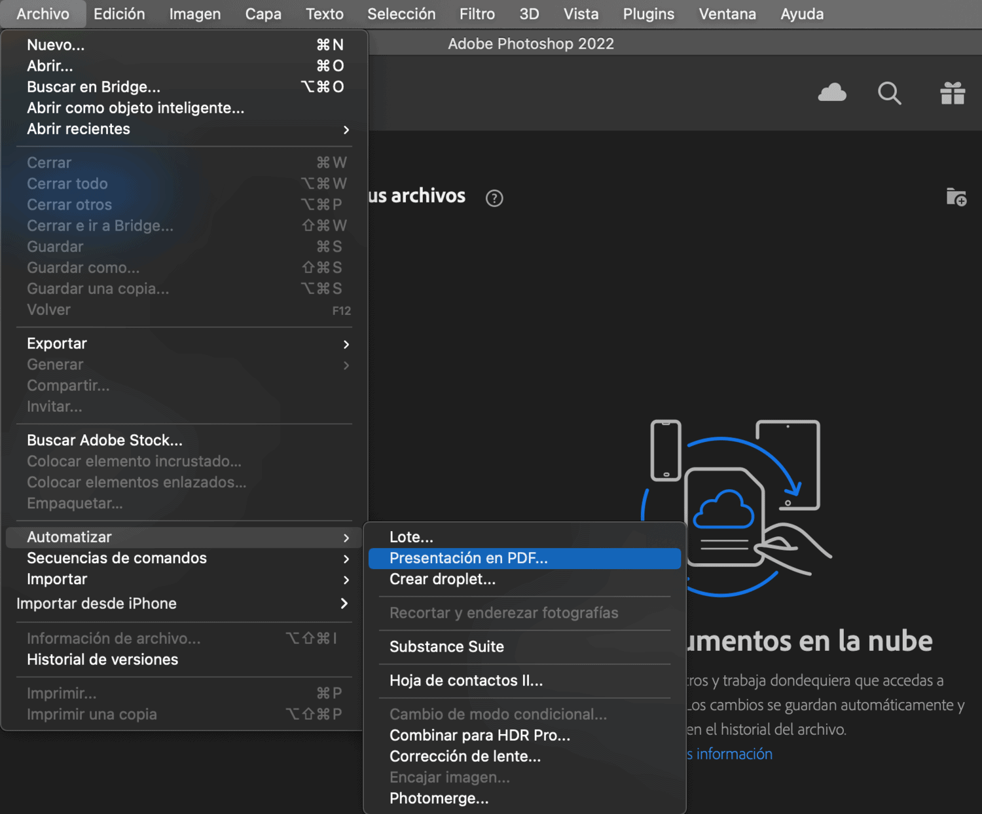Choose Crear droplet...

(x=524, y=580)
